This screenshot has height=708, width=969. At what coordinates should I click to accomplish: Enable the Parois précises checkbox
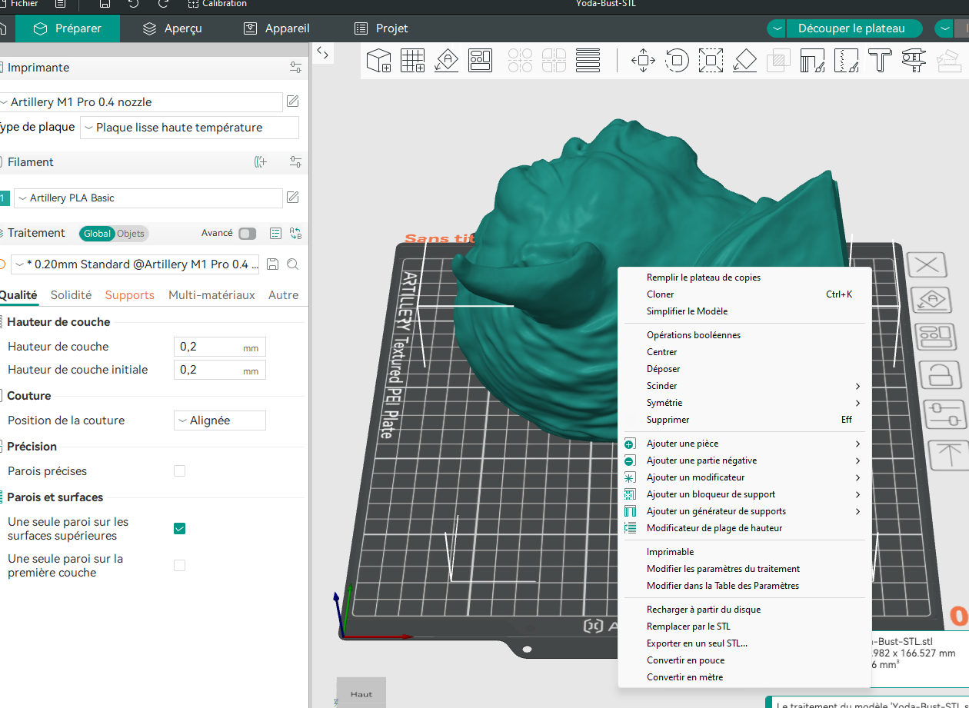[179, 471]
